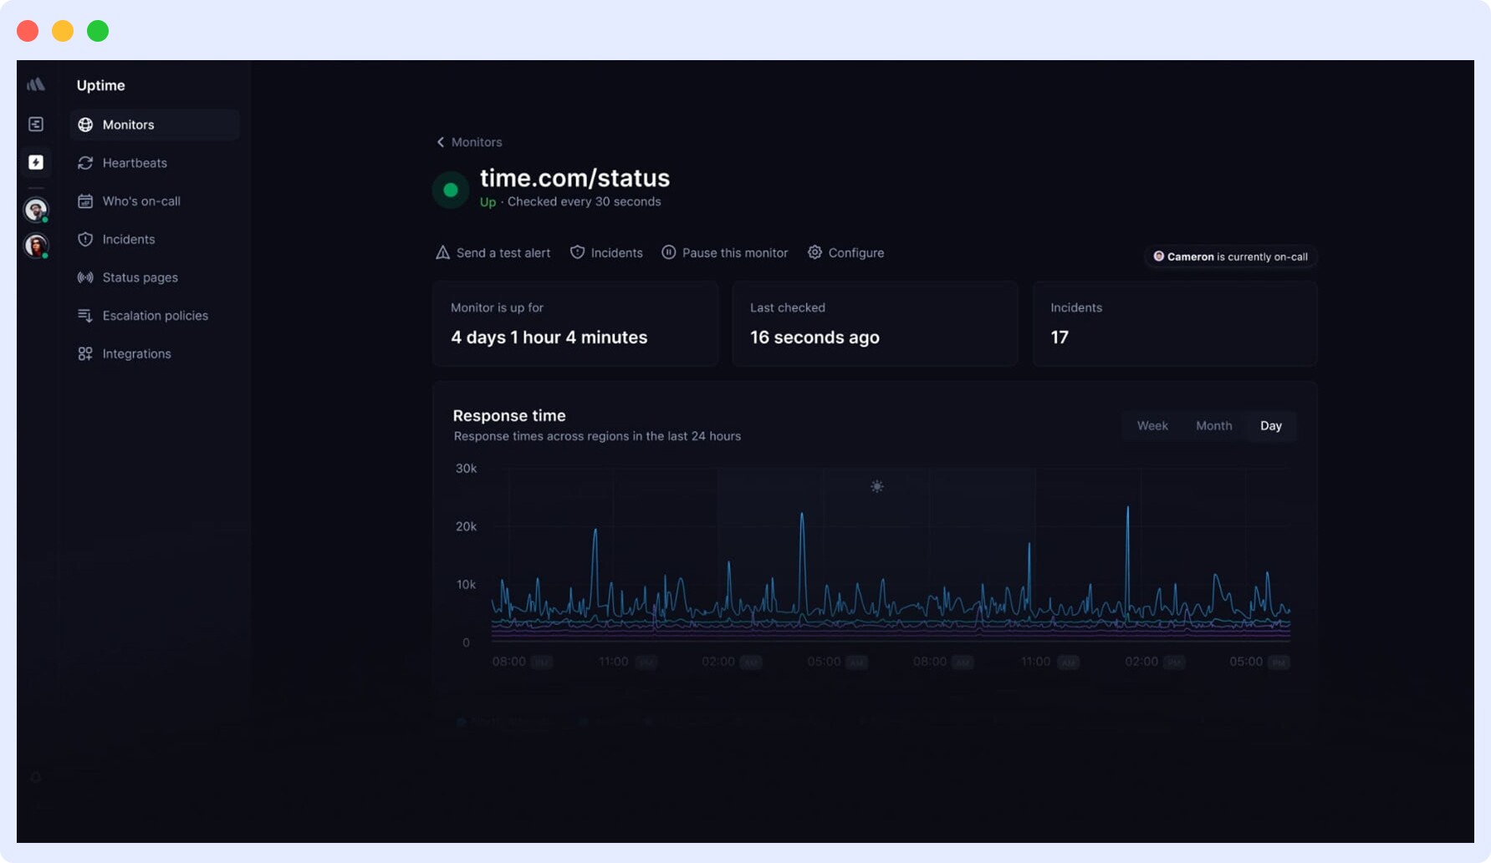The image size is (1491, 863).
Task: Click the 16 seconds ago value
Action: point(814,338)
